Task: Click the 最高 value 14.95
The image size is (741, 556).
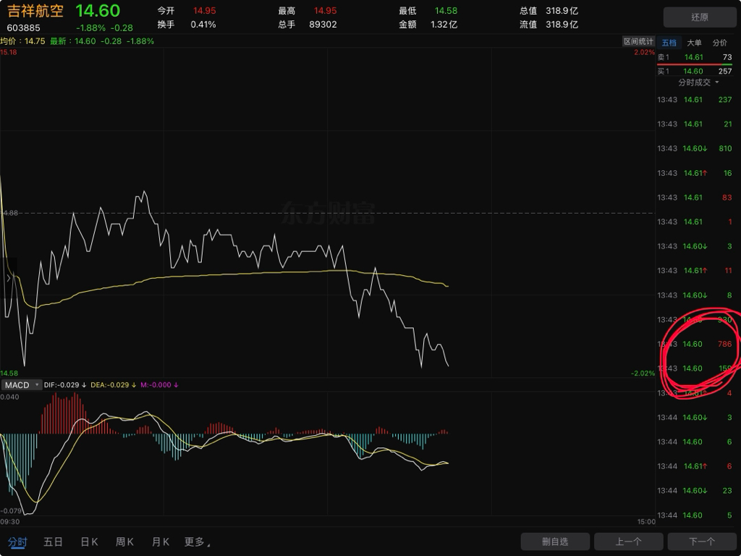Action: pos(325,10)
